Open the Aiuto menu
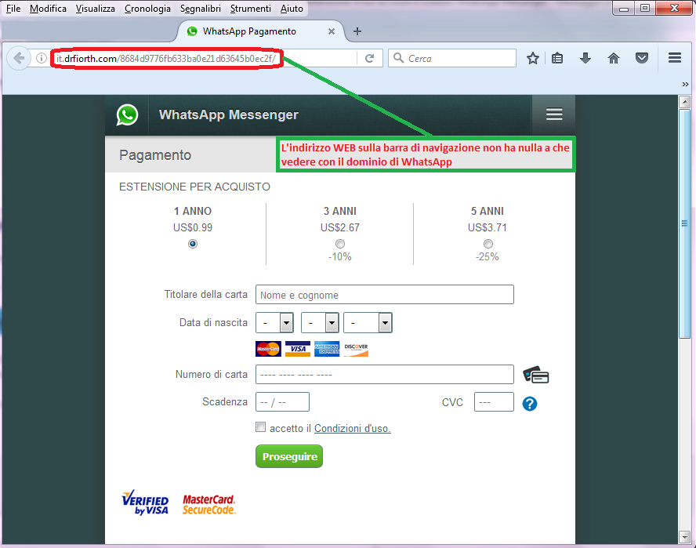 (292, 9)
